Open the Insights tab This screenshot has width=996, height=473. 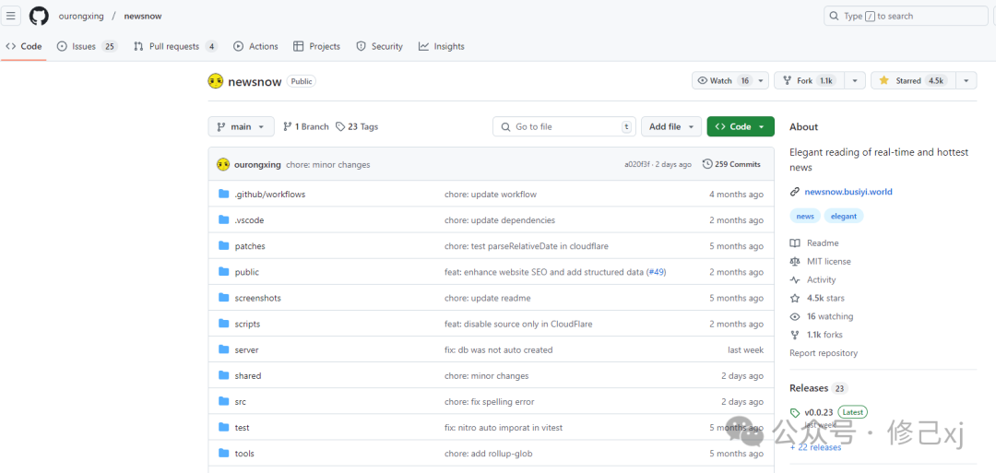442,46
